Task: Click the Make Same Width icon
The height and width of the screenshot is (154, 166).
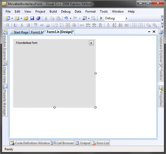Action: tap(56, 25)
